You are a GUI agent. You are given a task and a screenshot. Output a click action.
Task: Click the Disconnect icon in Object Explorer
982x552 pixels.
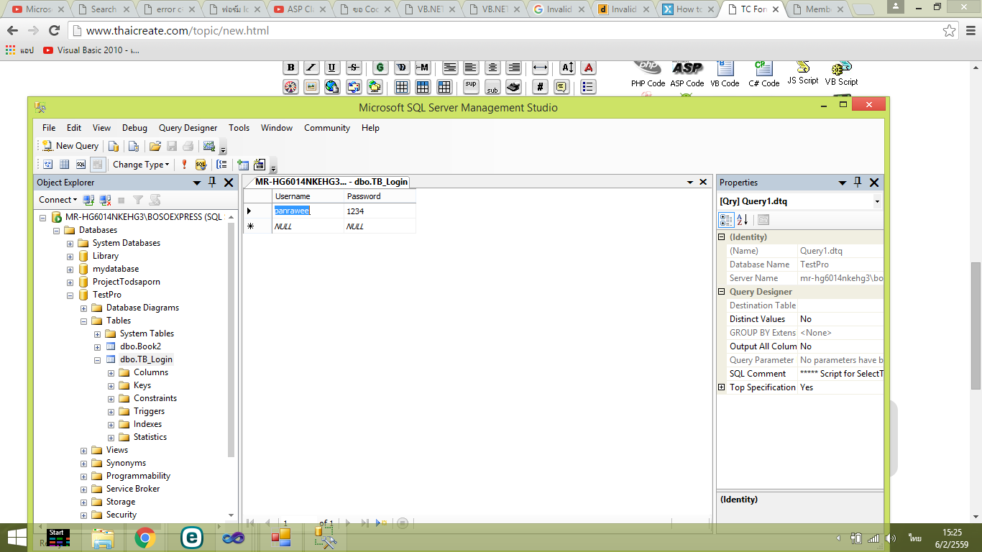pyautogui.click(x=105, y=200)
